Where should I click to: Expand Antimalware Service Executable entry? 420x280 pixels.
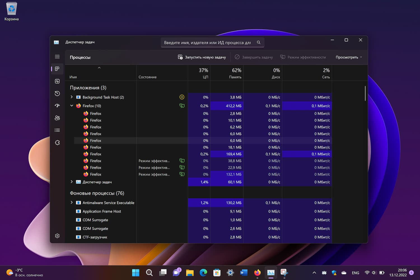pos(72,202)
